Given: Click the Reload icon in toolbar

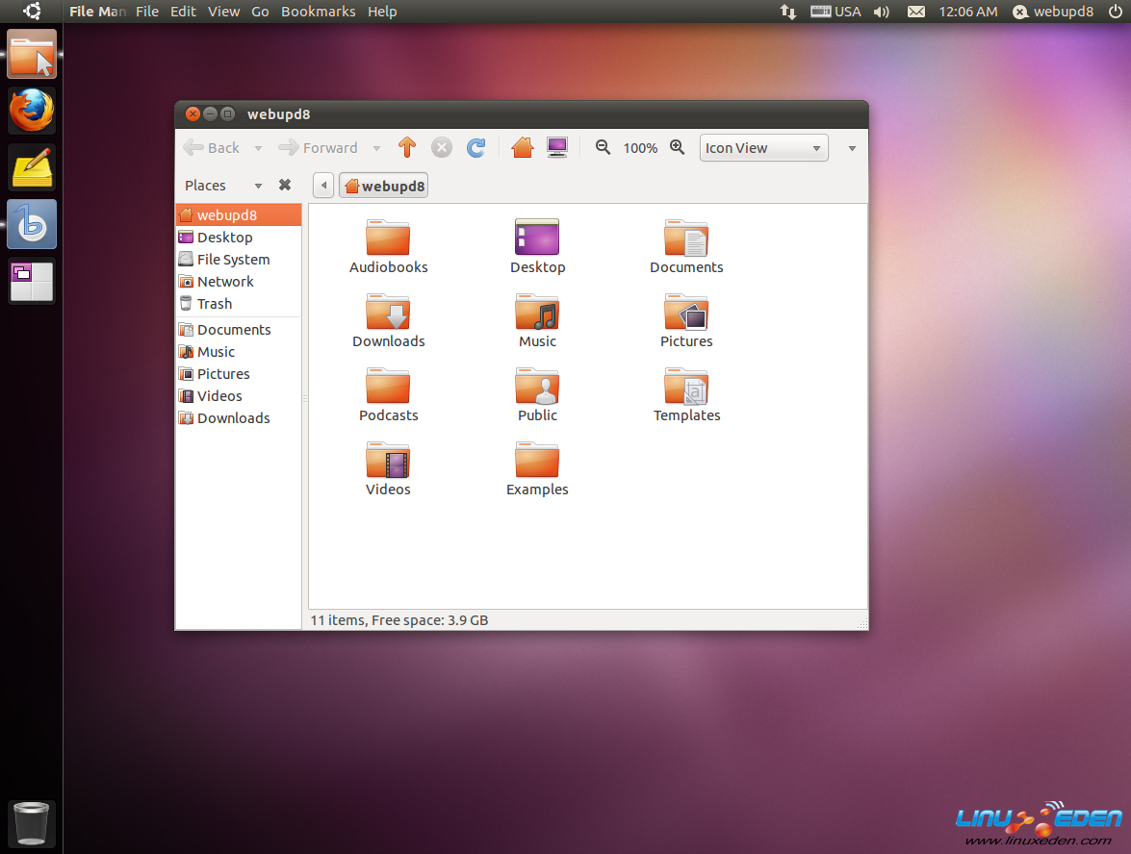Looking at the screenshot, I should point(476,147).
